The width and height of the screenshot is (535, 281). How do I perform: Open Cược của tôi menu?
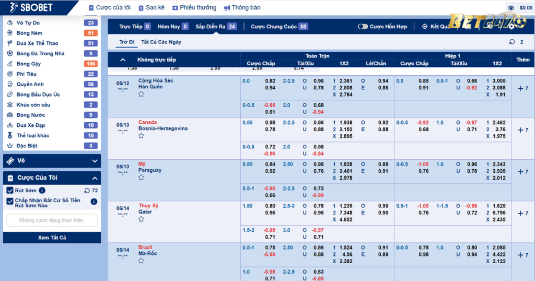click(109, 7)
